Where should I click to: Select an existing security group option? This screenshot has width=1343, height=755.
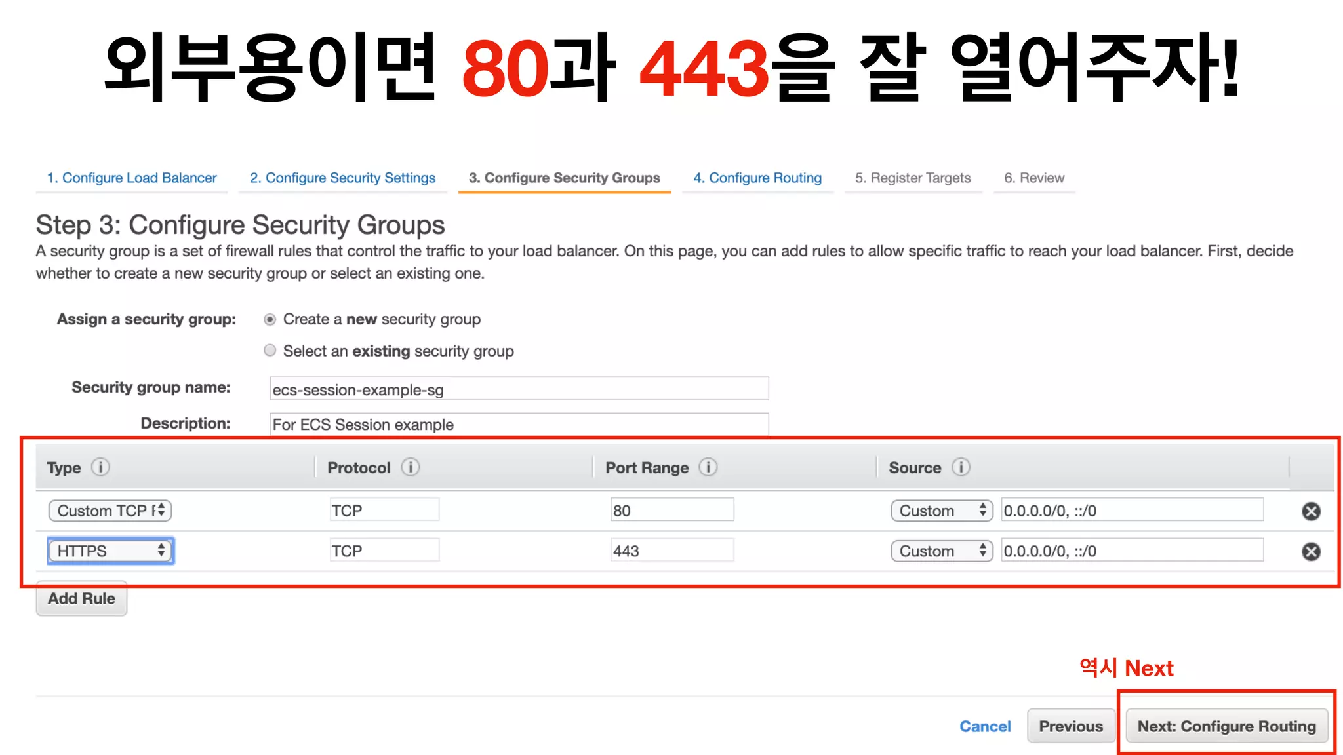point(270,351)
